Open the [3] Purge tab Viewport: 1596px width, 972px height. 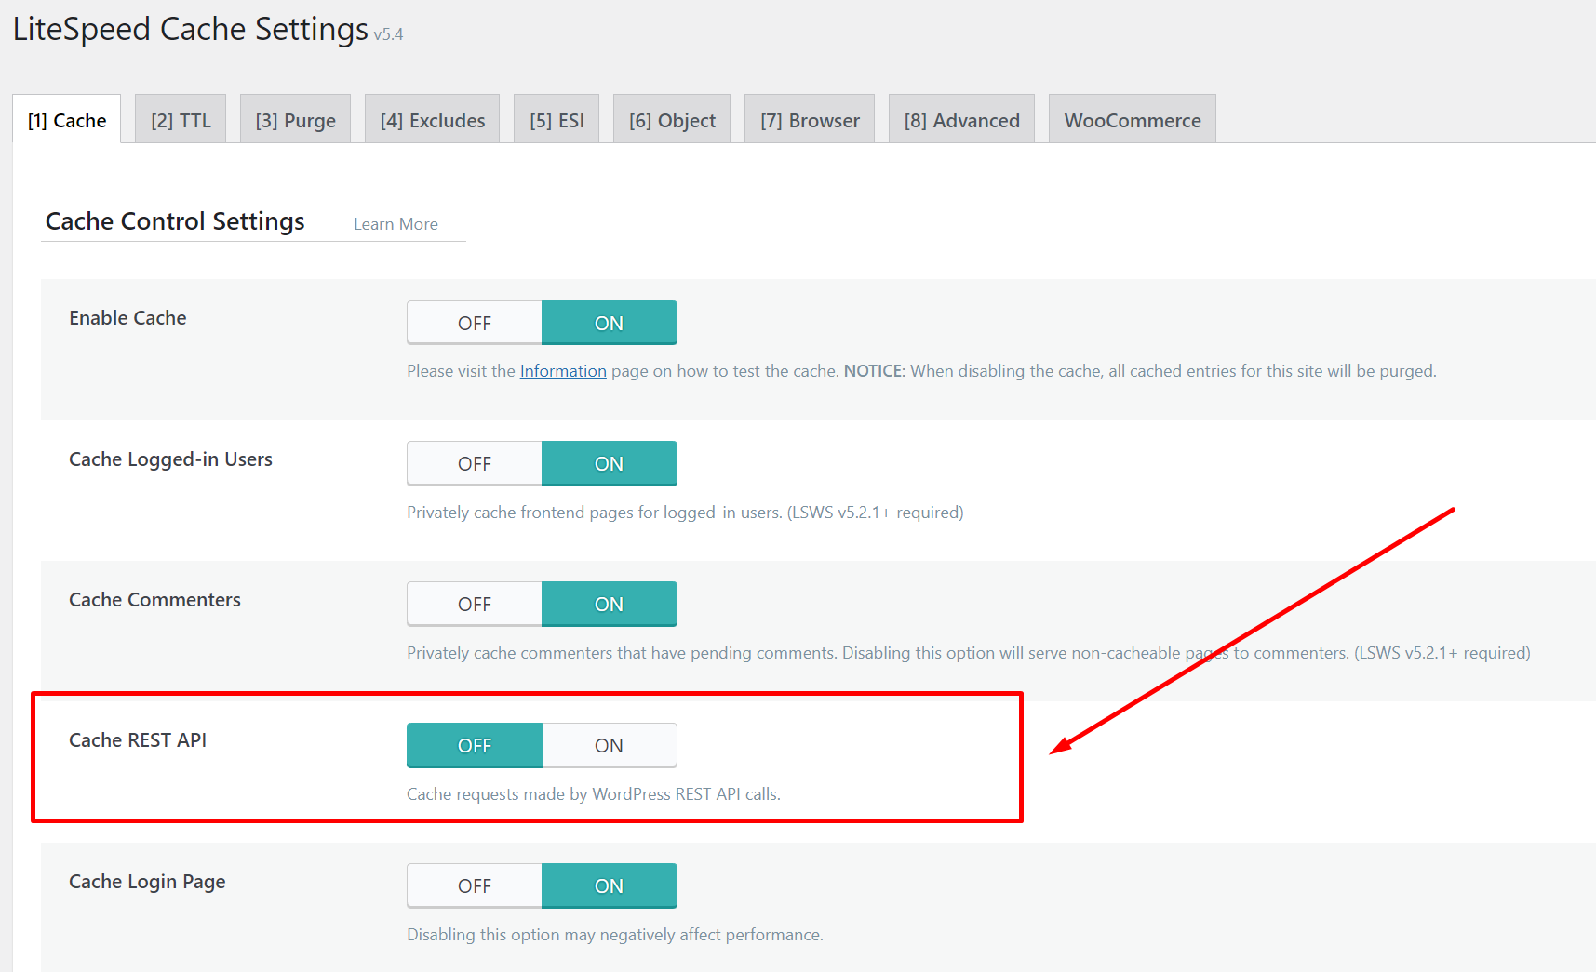[x=295, y=120]
